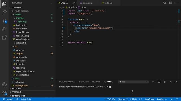Image resolution: width=181 pixels, height=101 pixels.
Task: Split the terminal panel
Action: click(x=159, y=82)
